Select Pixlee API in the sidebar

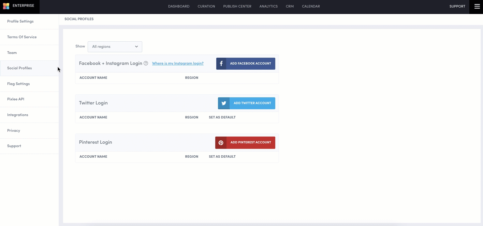coord(16,99)
